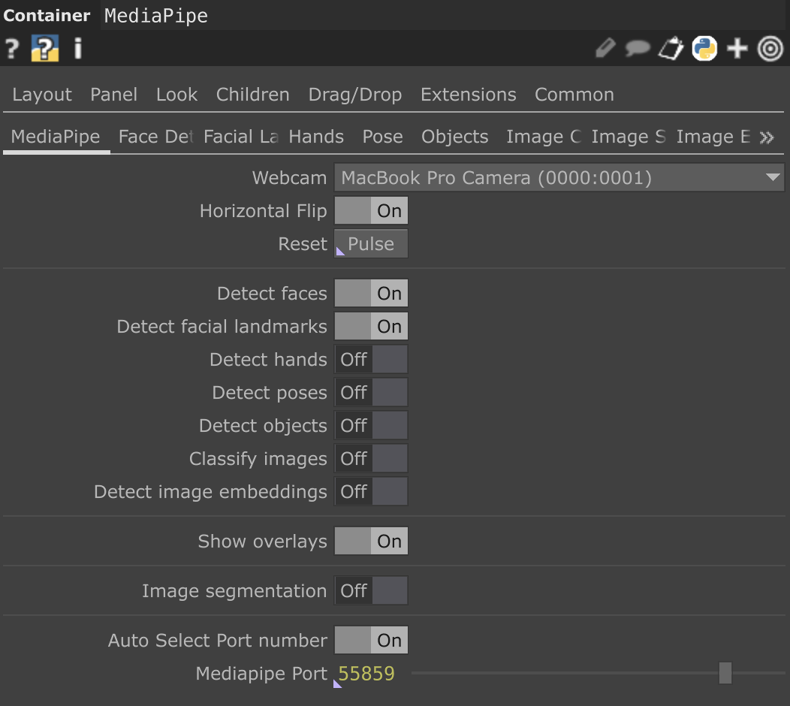Expand more parameter pages with double chevron
790x706 pixels.
[x=767, y=137]
